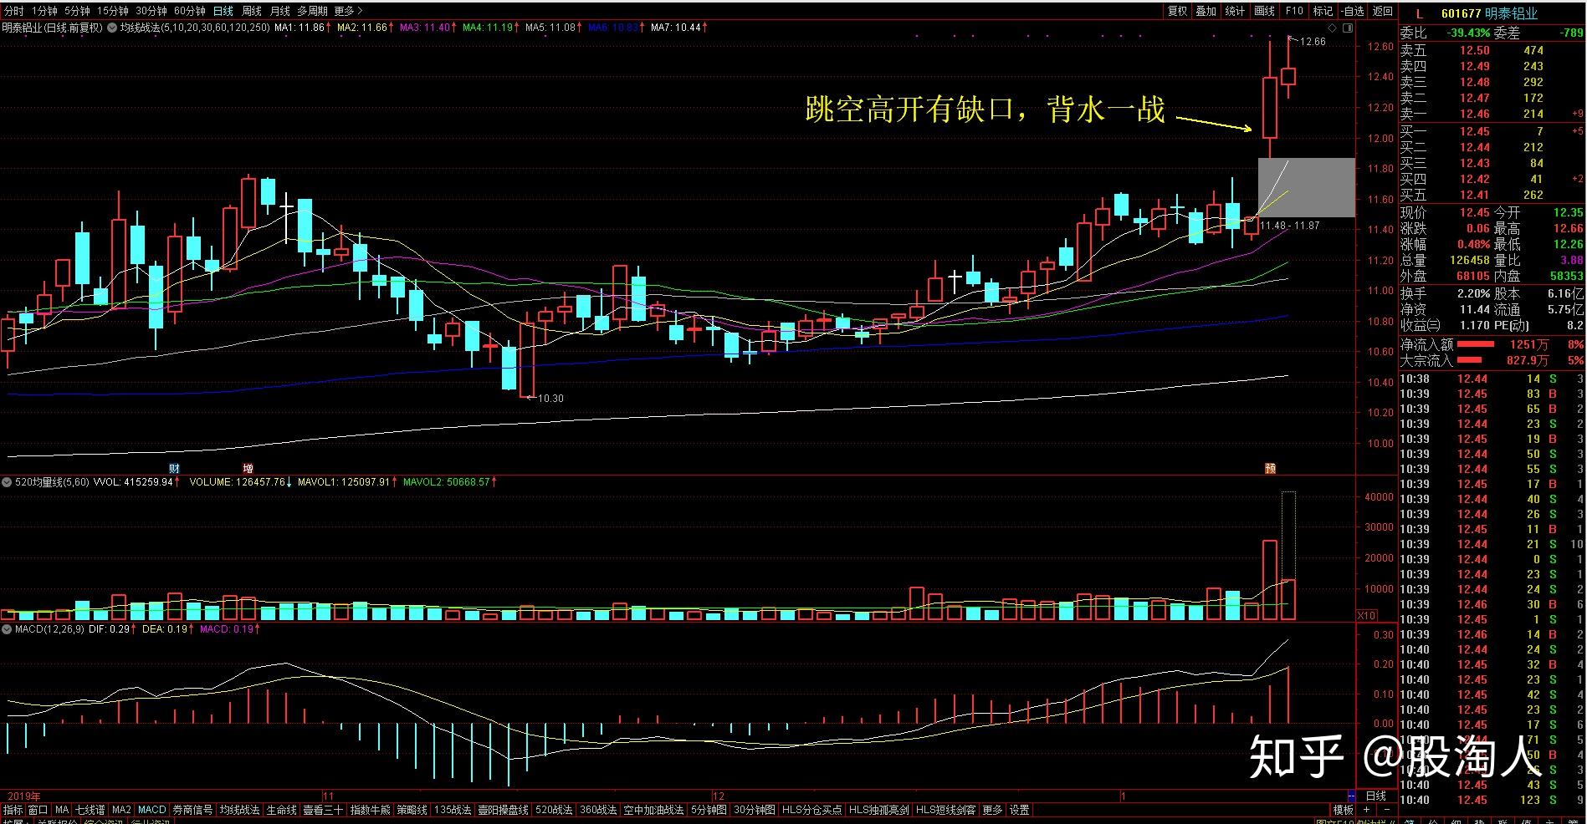Viewport: 1587px width, 824px height.
Task: Choose the 生命线 indicator
Action: (281, 810)
